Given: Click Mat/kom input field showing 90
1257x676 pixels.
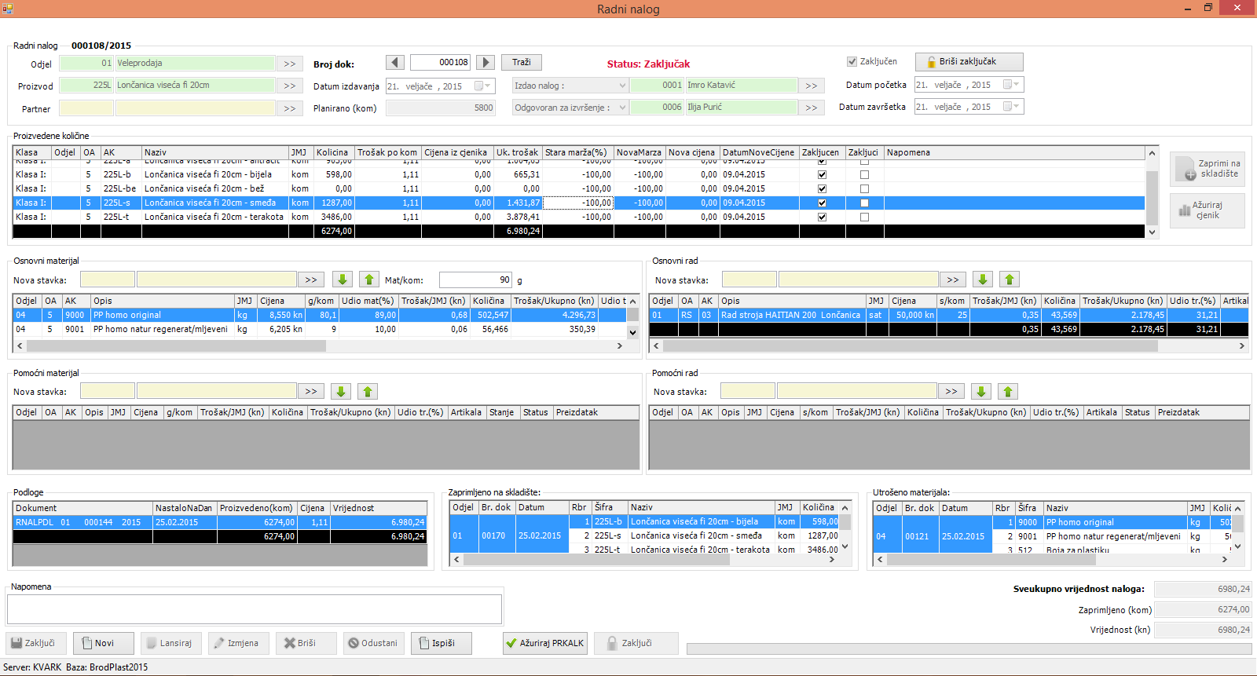Looking at the screenshot, I should [x=475, y=280].
